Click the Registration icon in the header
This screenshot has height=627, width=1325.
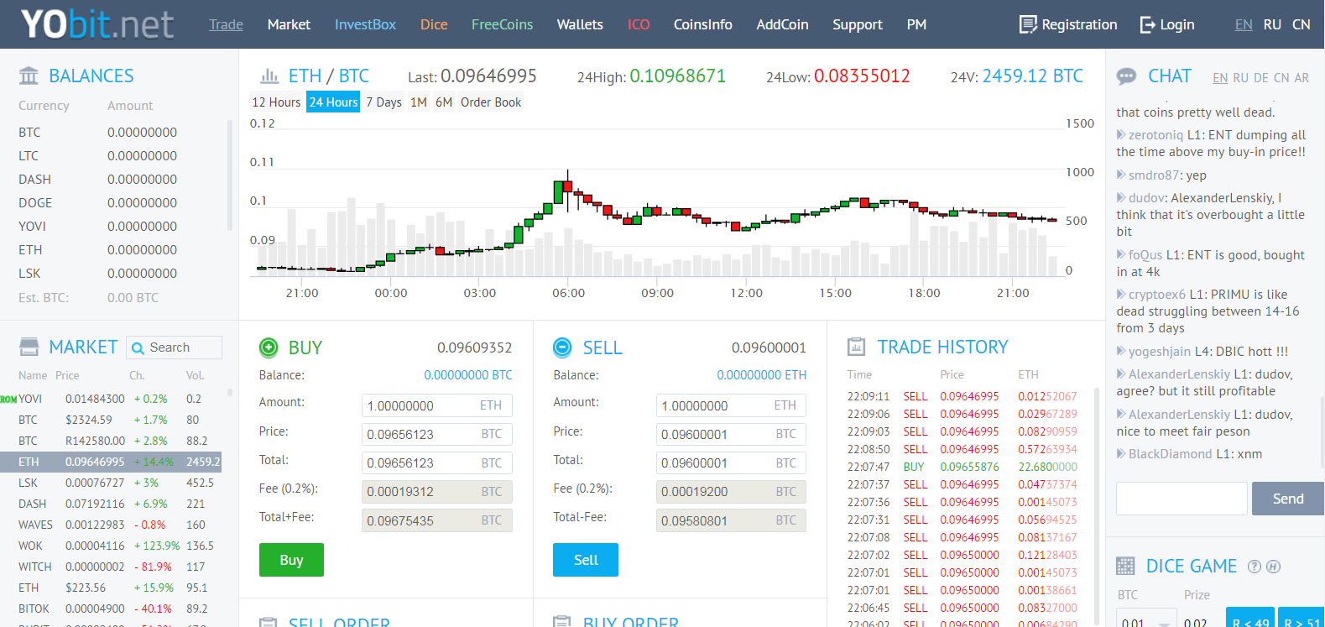pyautogui.click(x=1027, y=24)
